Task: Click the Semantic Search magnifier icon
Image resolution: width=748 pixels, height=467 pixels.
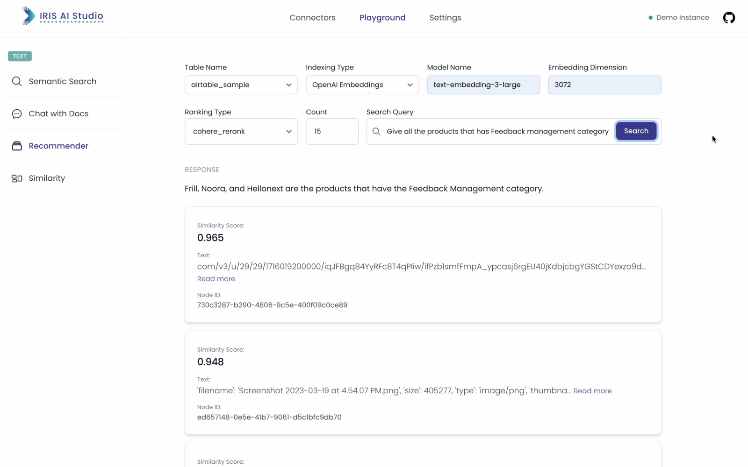Action: 17,81
